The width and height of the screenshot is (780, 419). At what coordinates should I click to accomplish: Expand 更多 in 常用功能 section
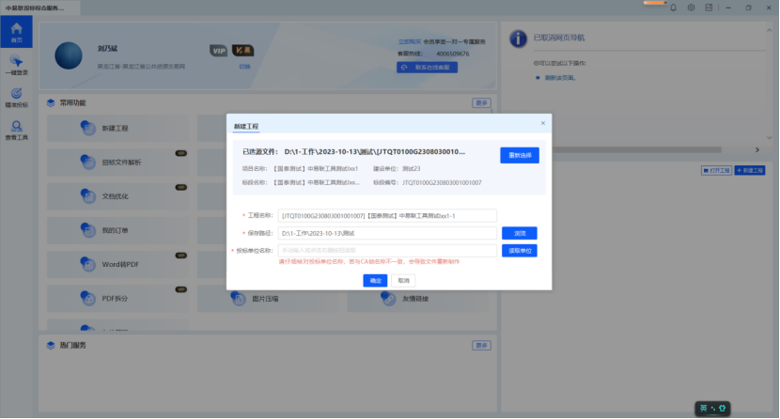(481, 102)
